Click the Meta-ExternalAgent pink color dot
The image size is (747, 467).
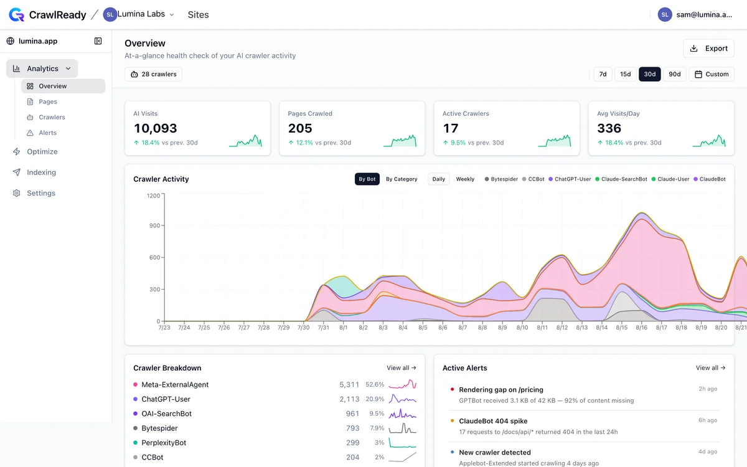(x=136, y=385)
